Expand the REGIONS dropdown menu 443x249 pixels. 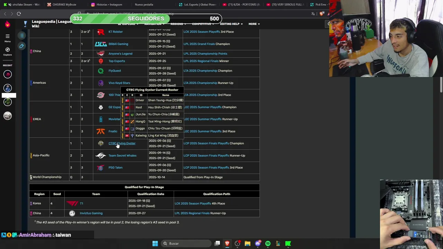[x=178, y=24]
